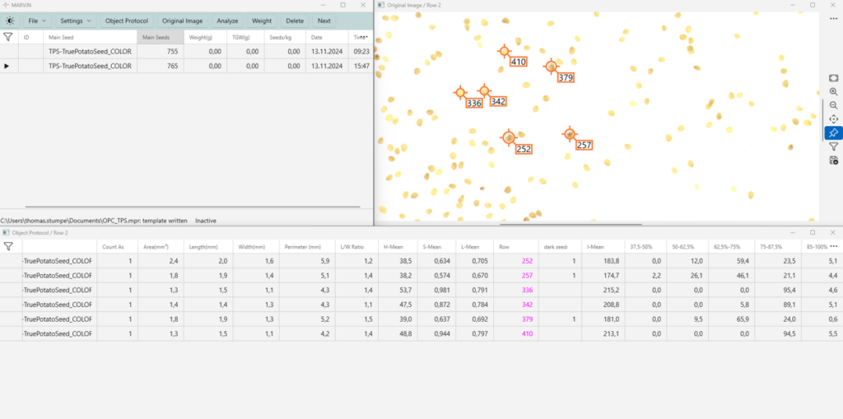Screen dimensions: 843x419
Task: Click the pan/move crosshair icon
Action: (833, 119)
